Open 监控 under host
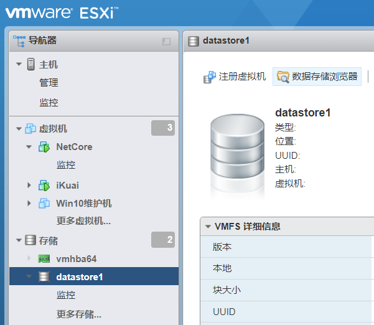Screen dimensions: 374x325 [49, 103]
